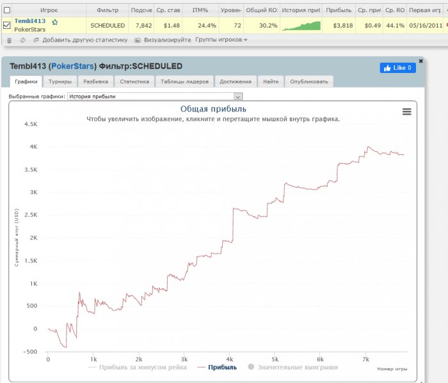This screenshot has height=383, width=448.
Task: Toggle the Значительные выигрыши legend
Action: pos(293,367)
